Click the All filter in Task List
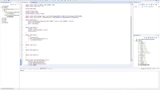 [x=146, y=7]
